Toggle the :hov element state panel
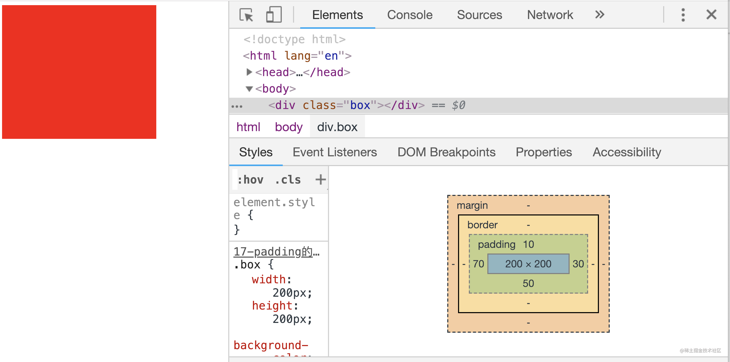 pos(251,180)
